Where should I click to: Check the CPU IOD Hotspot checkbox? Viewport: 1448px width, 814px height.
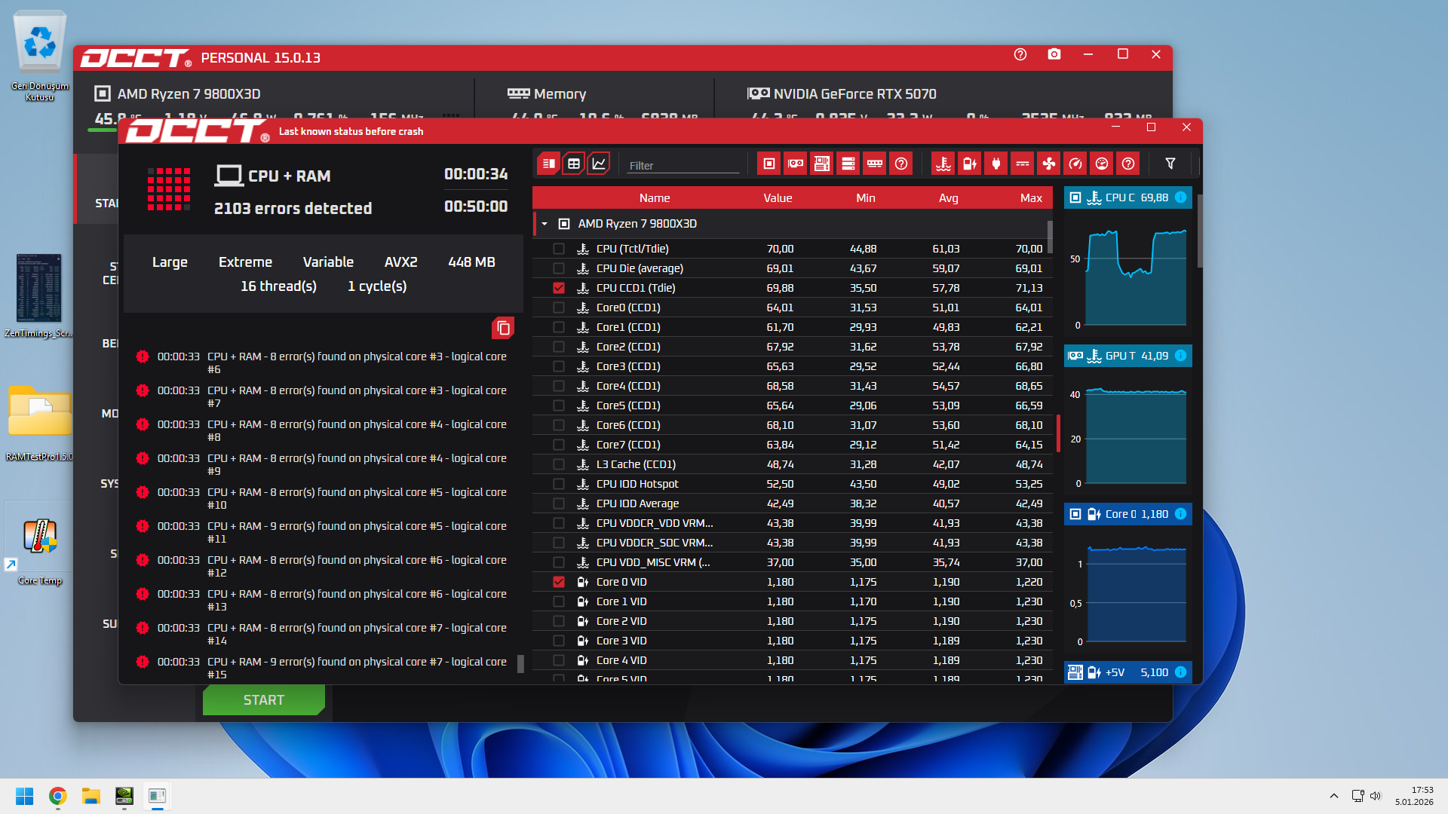[x=559, y=484]
